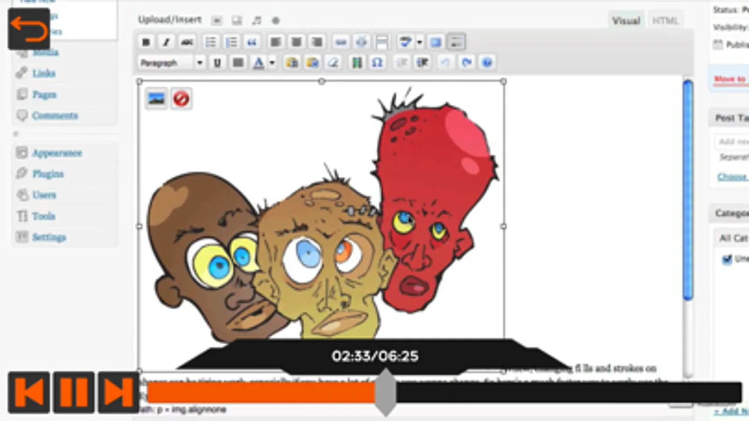Image resolution: width=749 pixels, height=421 pixels.
Task: Pause the video playback
Action: pyautogui.click(x=74, y=392)
